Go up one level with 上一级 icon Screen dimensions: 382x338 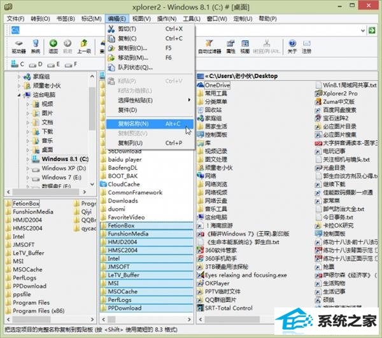84,46
